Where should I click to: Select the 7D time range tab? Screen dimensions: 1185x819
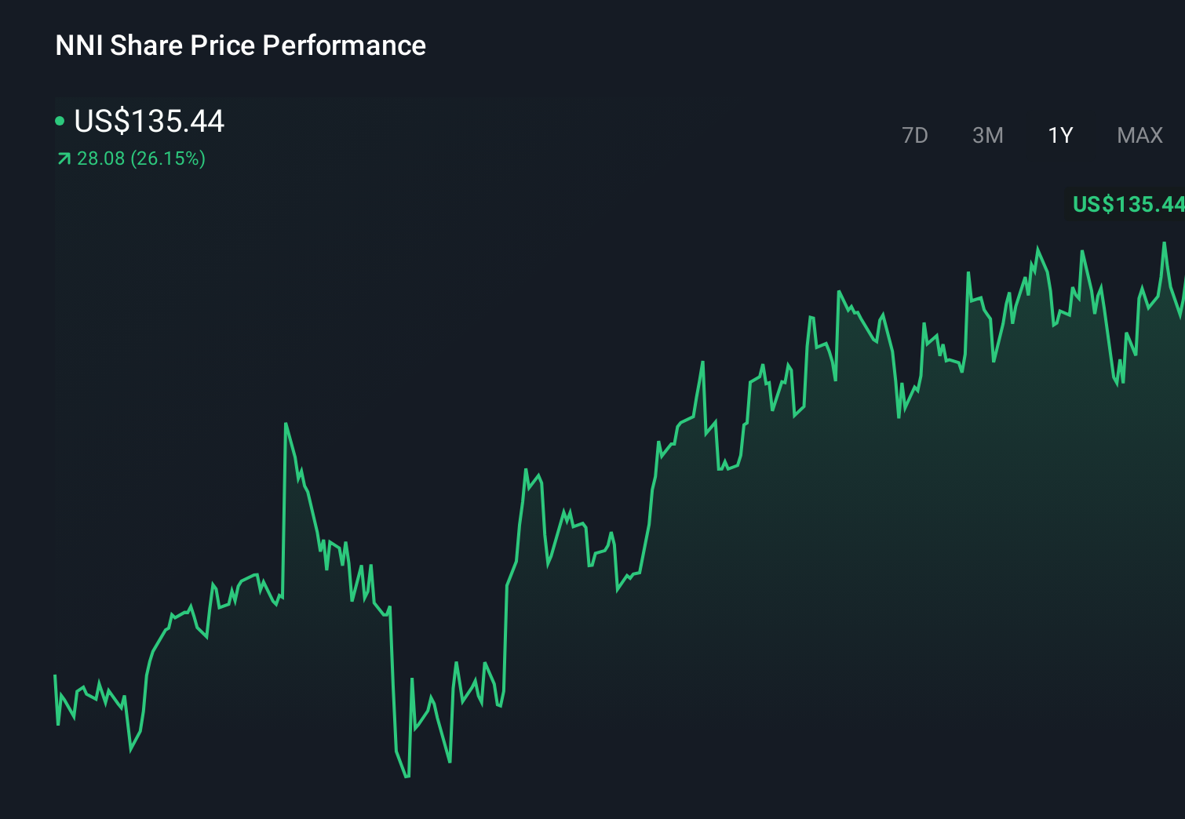(915, 135)
